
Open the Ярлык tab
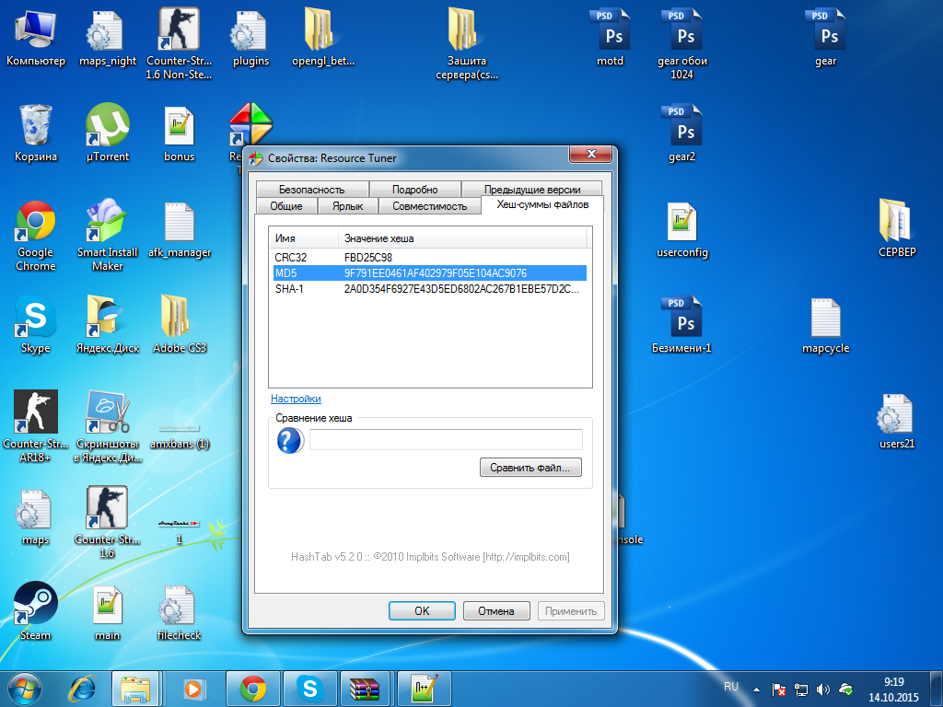click(347, 205)
